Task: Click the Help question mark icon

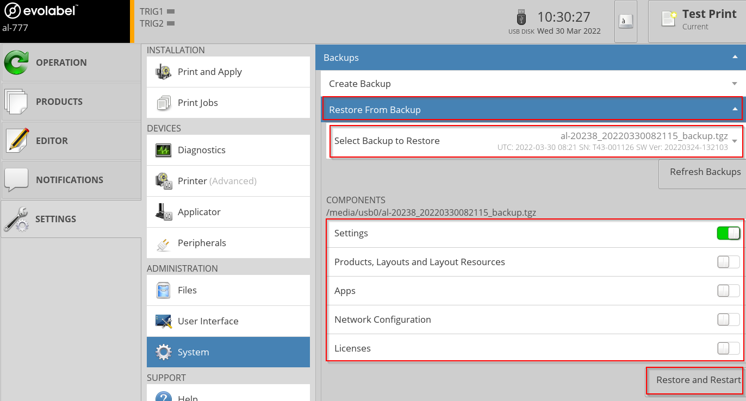Action: click(x=164, y=396)
